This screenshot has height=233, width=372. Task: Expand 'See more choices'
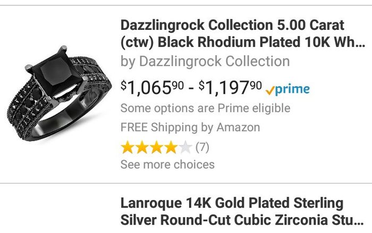[x=167, y=164]
